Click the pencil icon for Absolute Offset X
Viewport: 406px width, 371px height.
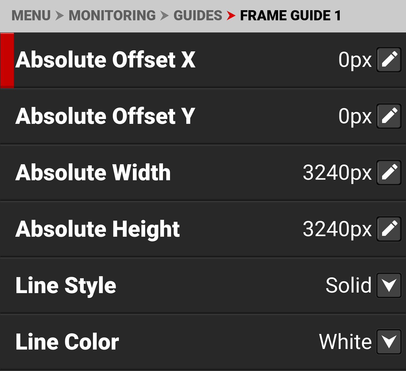click(x=389, y=60)
